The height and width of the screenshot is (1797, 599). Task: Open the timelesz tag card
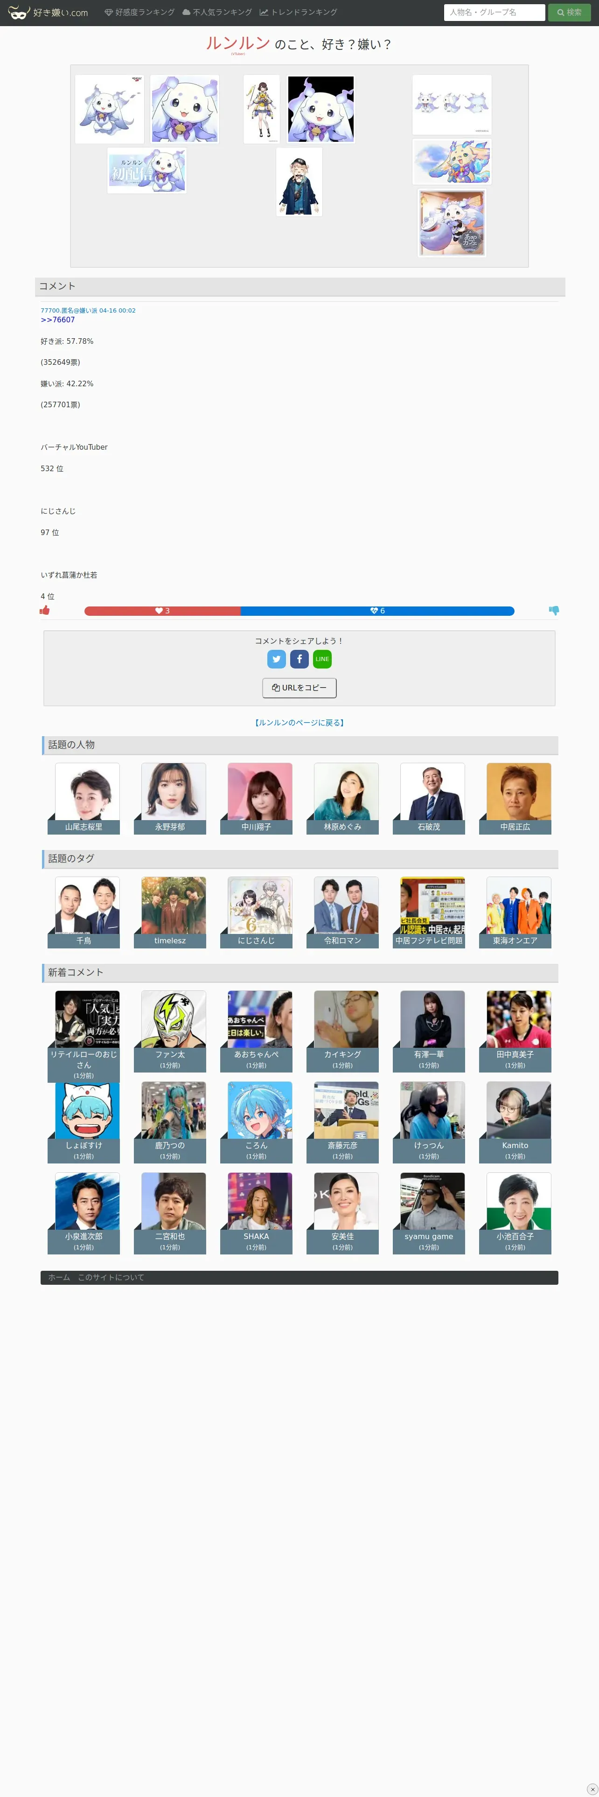170,912
